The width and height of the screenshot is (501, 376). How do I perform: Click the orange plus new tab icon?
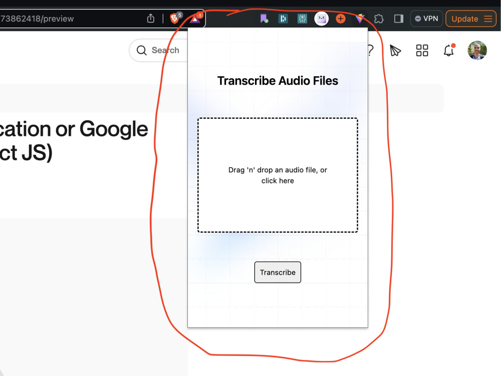[x=340, y=18]
